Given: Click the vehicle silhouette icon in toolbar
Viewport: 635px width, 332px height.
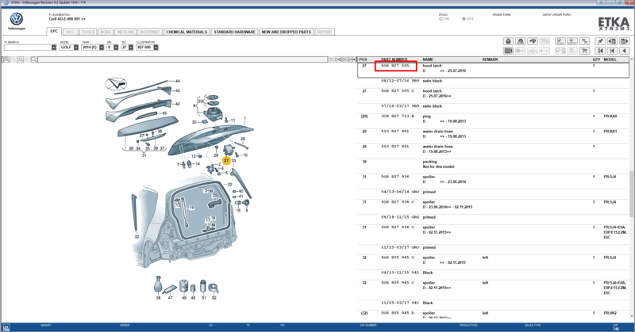Looking at the screenshot, I should coord(533,41).
